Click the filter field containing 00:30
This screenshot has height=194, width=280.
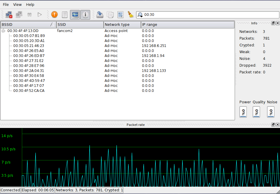tap(208, 15)
